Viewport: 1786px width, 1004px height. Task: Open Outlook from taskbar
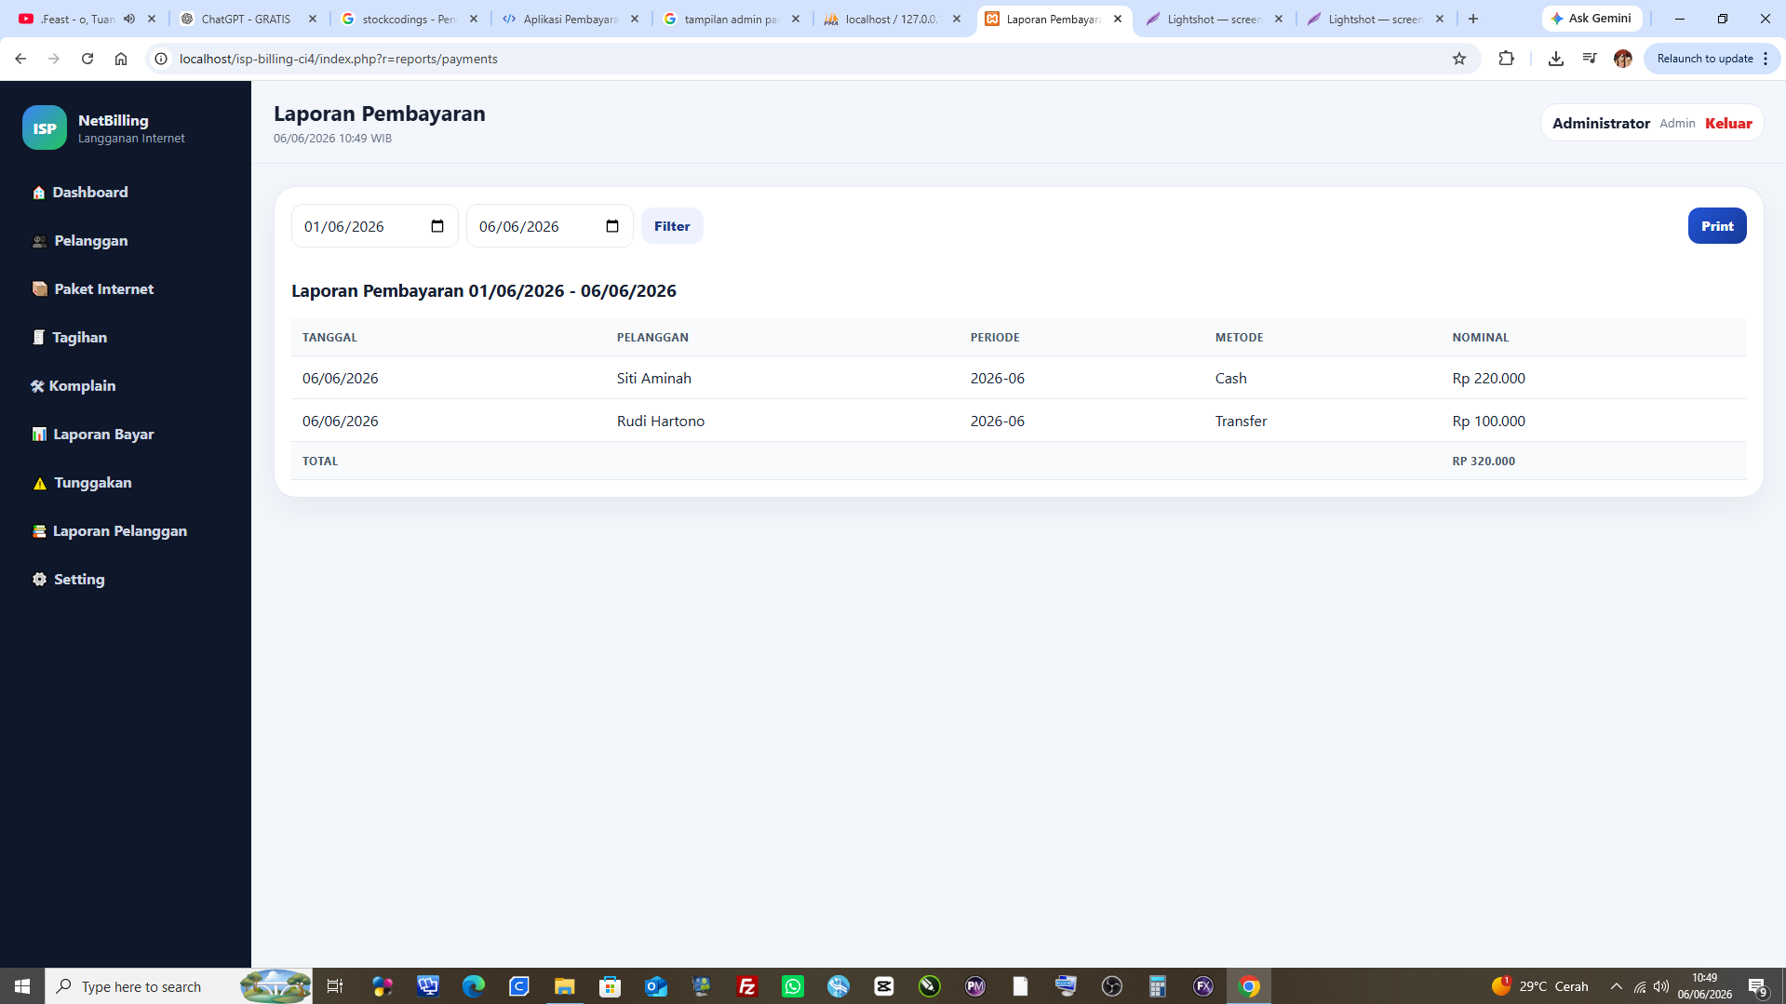point(656,986)
